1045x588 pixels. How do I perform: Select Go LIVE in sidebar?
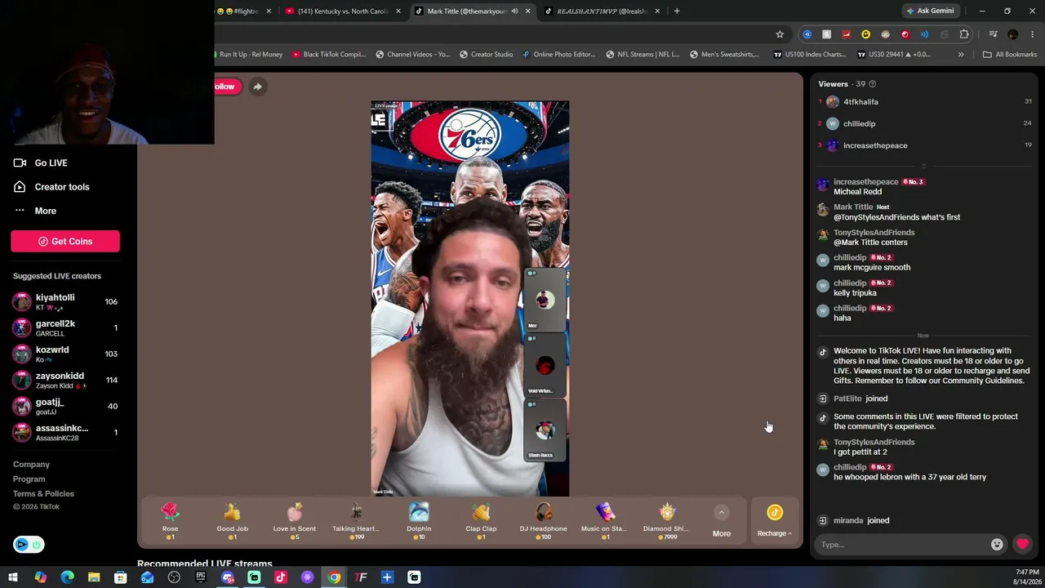(51, 163)
